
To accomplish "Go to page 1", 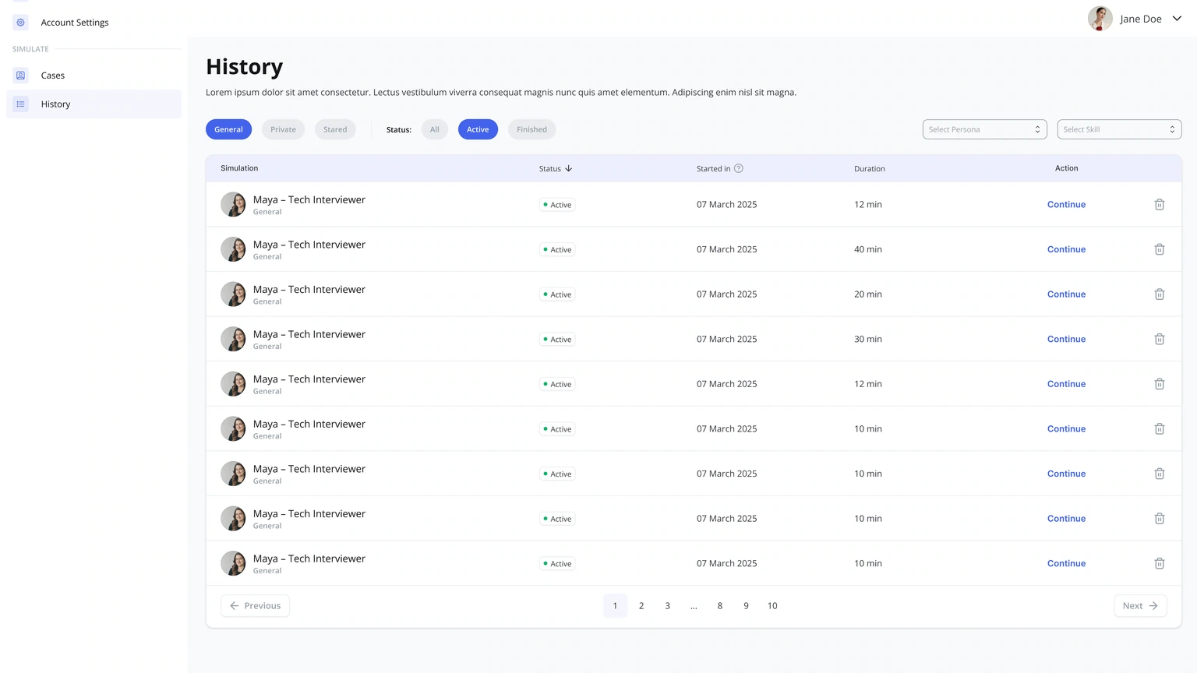I will pos(615,605).
